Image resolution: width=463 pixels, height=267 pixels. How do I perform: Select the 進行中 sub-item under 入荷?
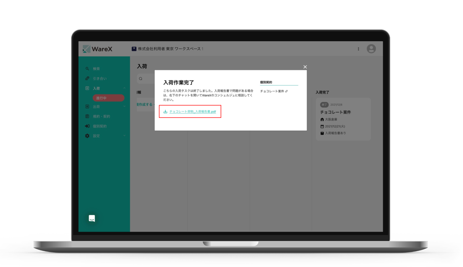click(x=108, y=98)
